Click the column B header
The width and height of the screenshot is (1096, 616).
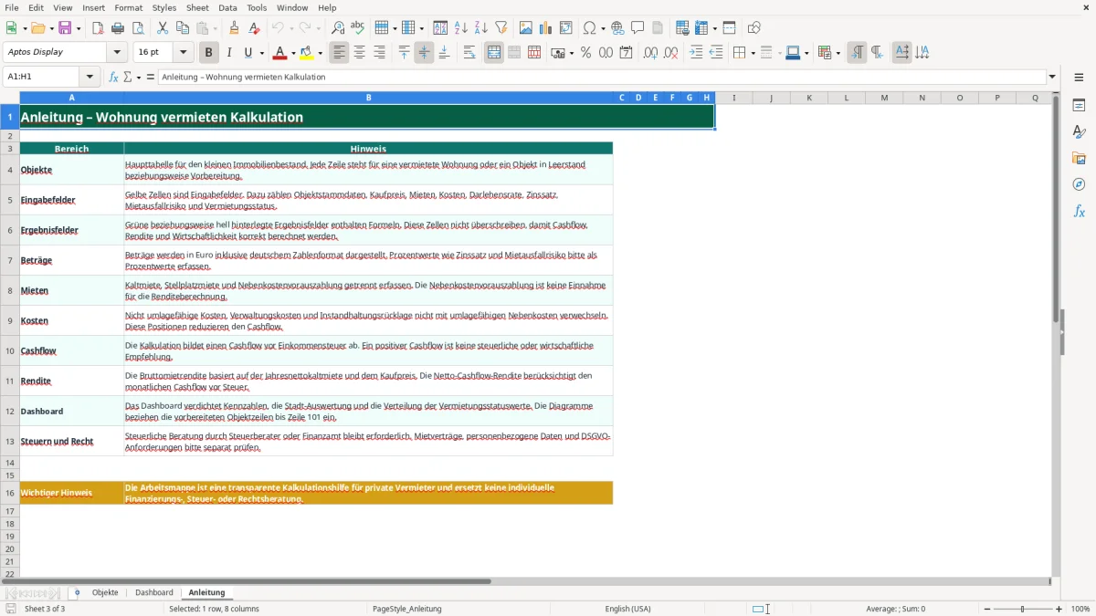(368, 98)
